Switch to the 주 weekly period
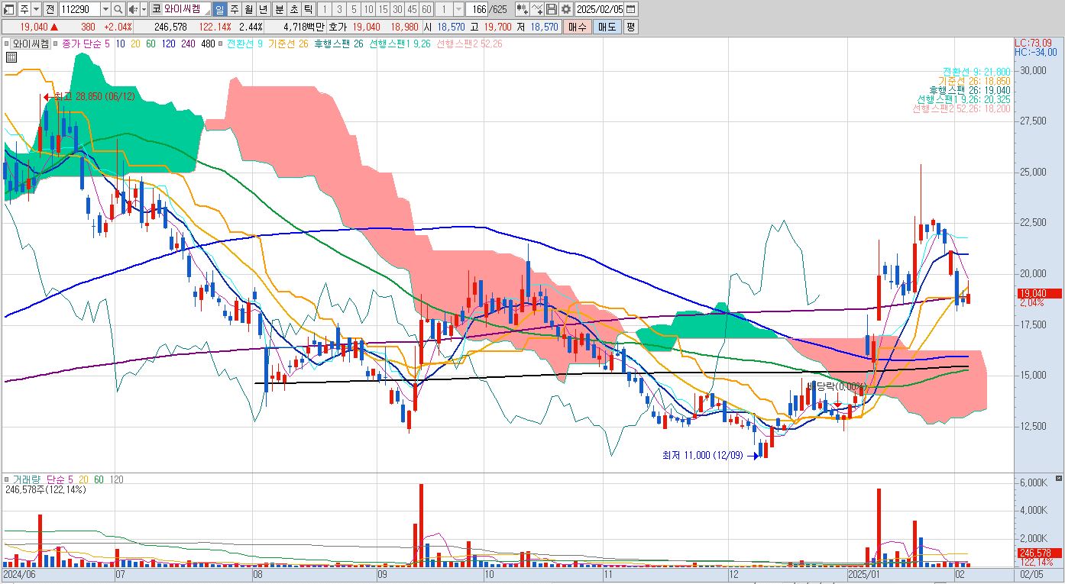The image size is (1065, 584). tap(234, 9)
